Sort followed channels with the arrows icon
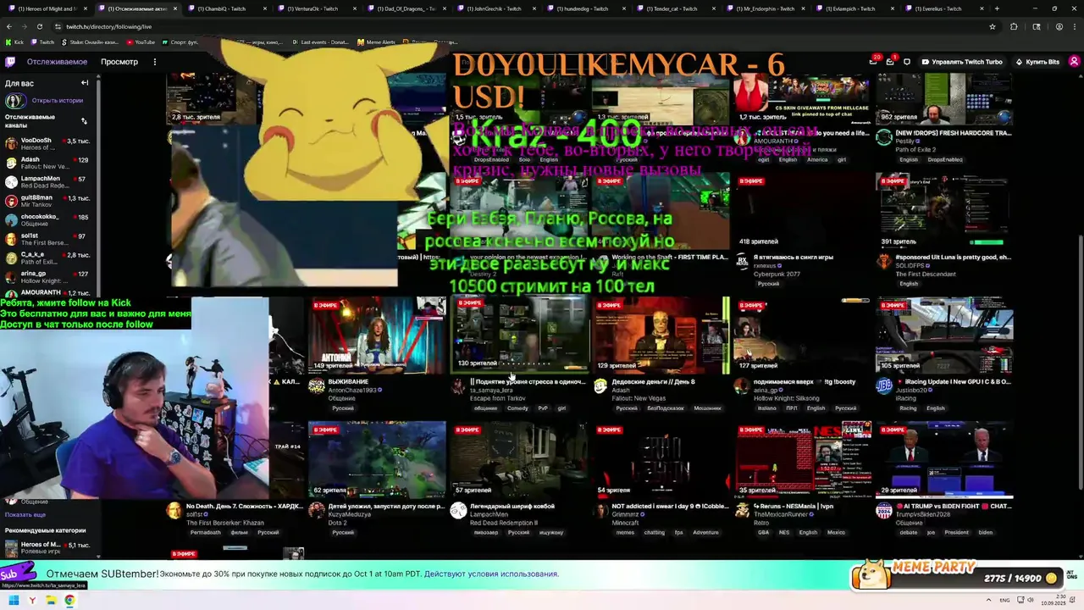Viewport: 1084px width, 610px height. pyautogui.click(x=84, y=120)
